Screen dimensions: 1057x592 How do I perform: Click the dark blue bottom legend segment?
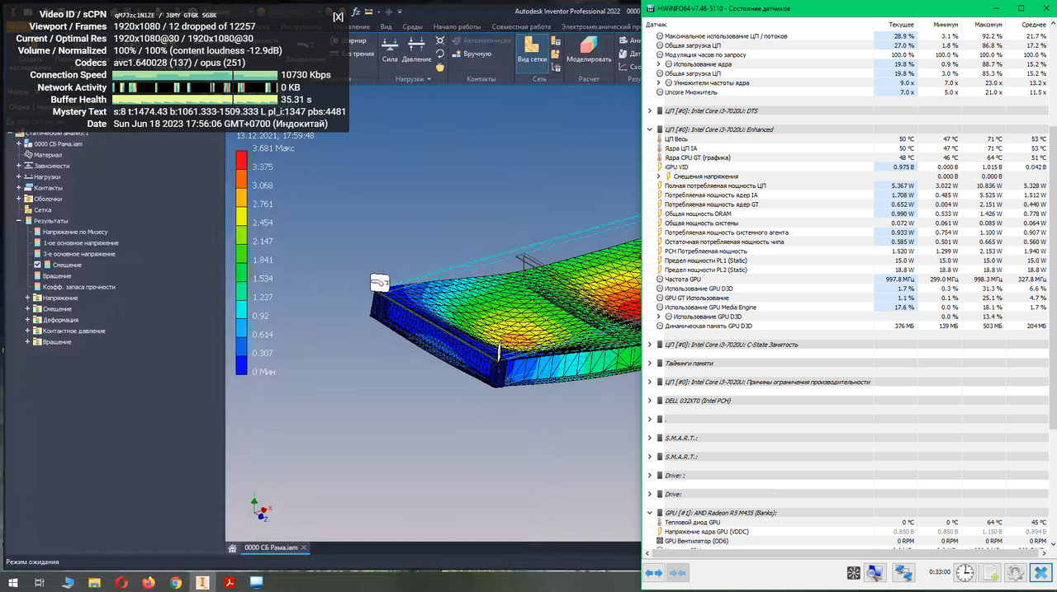tap(241, 364)
